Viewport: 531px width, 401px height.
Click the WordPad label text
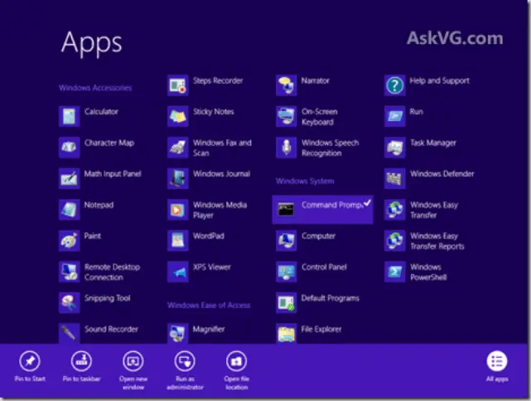pyautogui.click(x=209, y=236)
